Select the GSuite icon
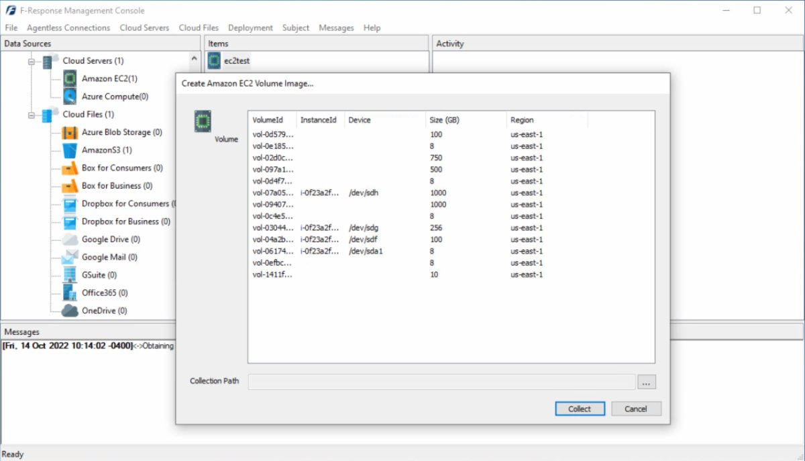 [70, 274]
